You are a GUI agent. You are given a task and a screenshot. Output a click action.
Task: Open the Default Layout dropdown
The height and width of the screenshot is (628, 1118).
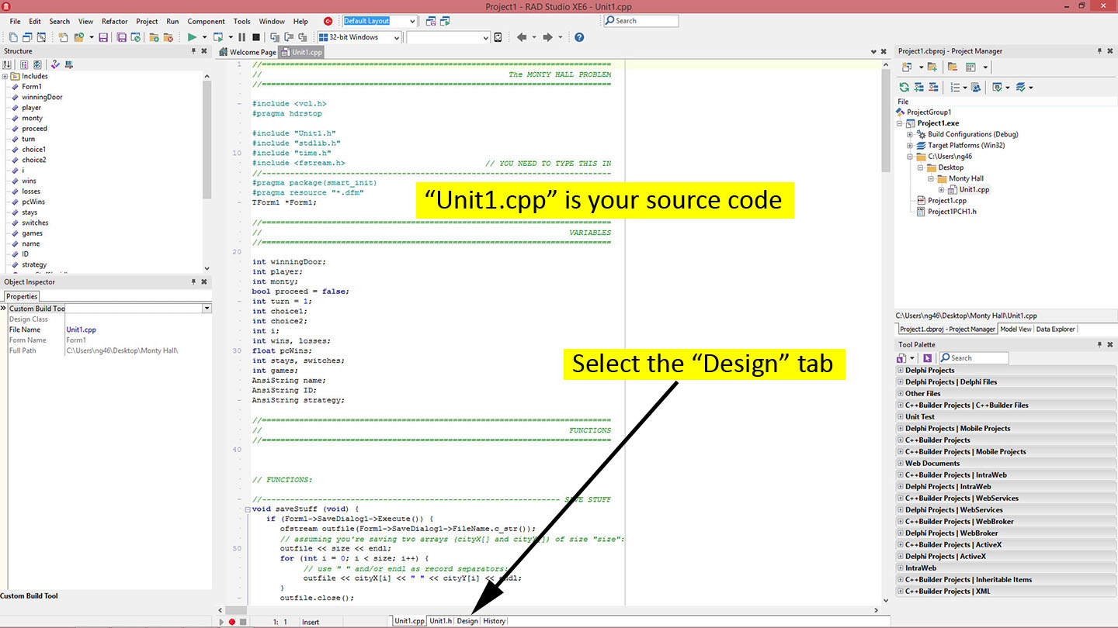(411, 21)
